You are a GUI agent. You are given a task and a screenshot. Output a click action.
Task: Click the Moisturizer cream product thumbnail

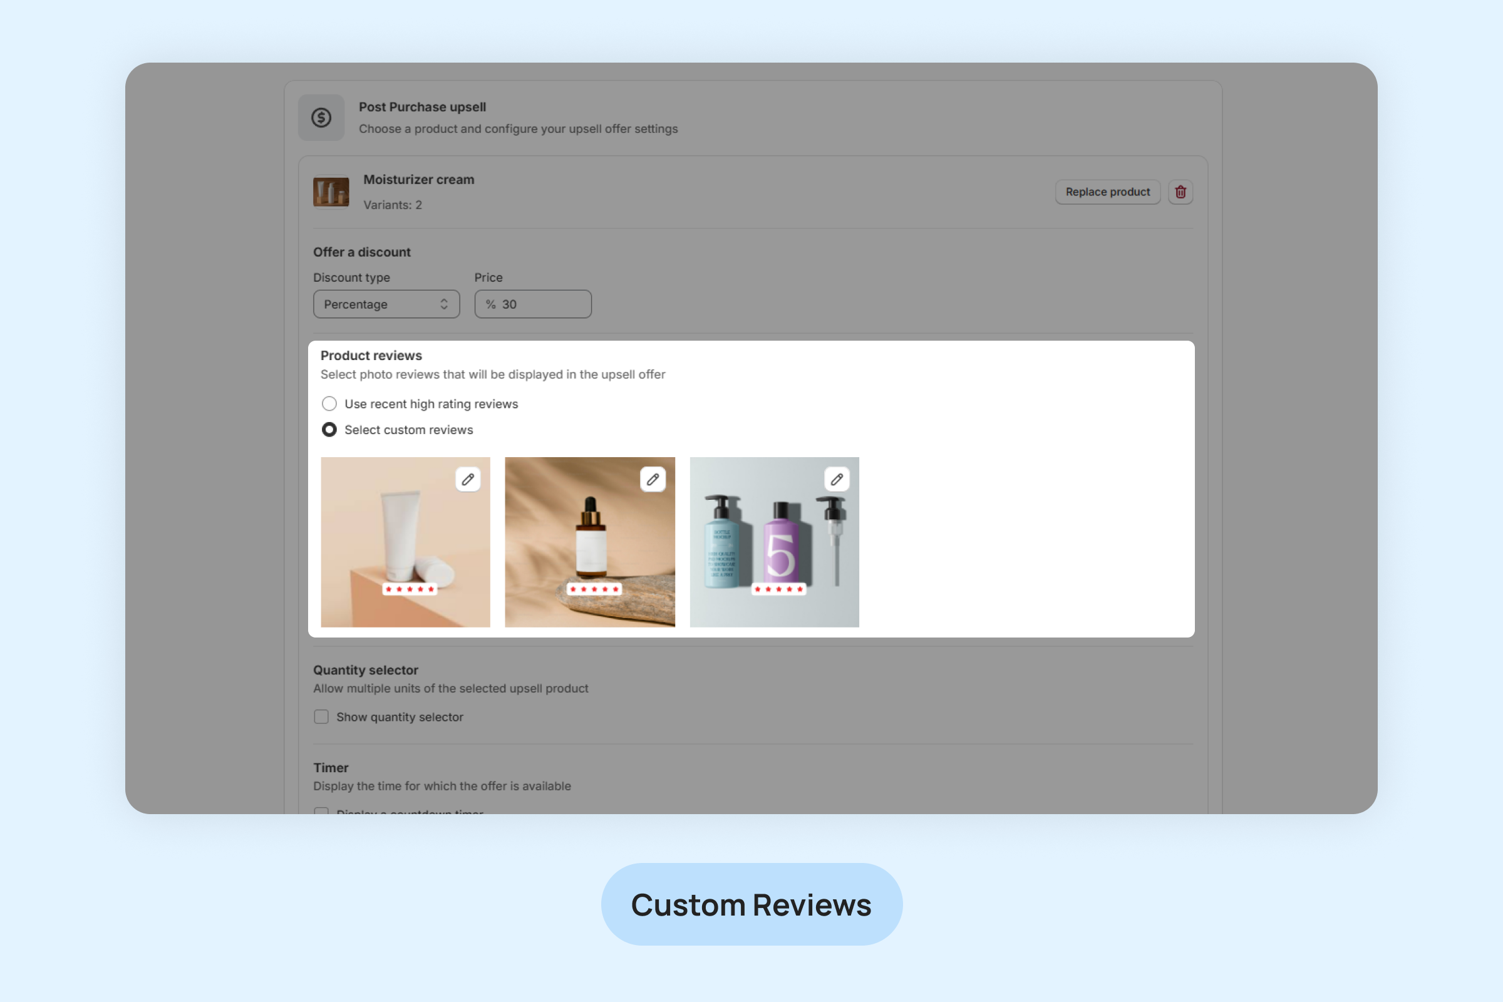point(331,192)
